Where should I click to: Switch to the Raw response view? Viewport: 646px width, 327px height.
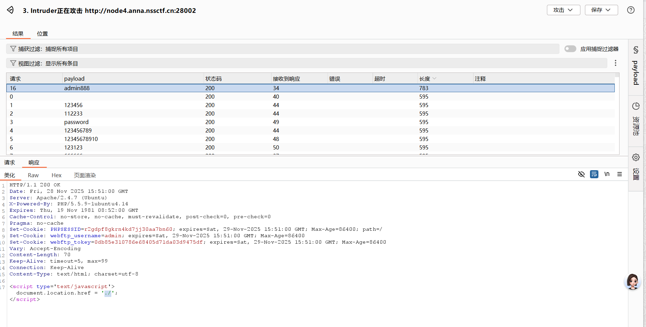coord(33,175)
